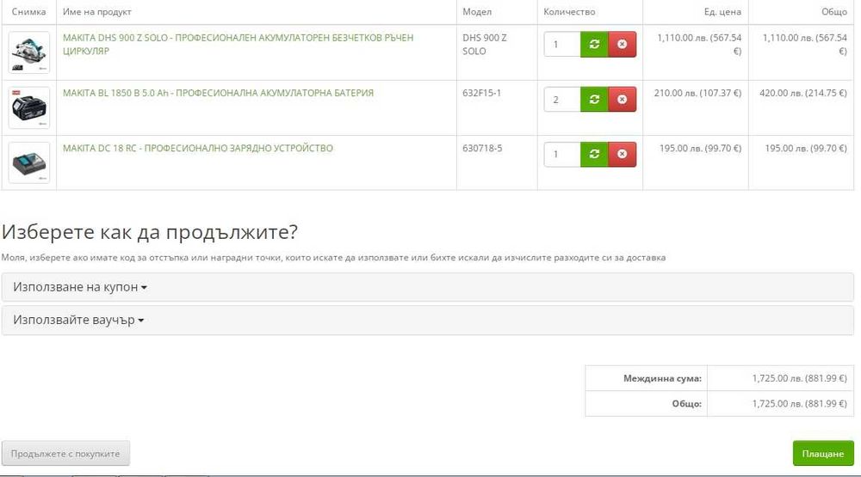This screenshot has width=861, height=477.
Task: Refresh quantity of BL 1850 B battery
Action: [x=594, y=99]
